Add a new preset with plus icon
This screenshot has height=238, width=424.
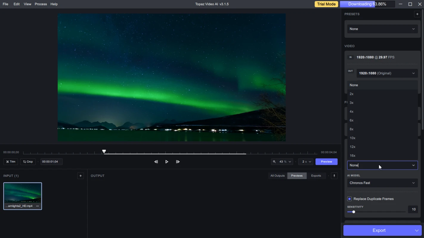click(417, 14)
